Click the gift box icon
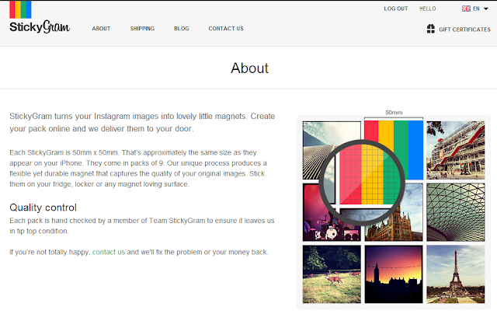 click(x=430, y=29)
